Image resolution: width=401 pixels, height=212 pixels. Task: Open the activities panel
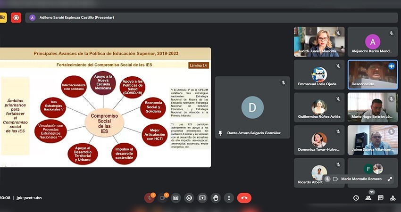coord(393,198)
